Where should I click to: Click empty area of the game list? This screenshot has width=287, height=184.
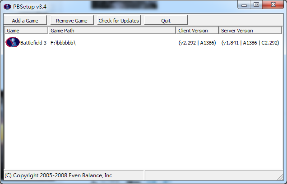click(x=143, y=108)
